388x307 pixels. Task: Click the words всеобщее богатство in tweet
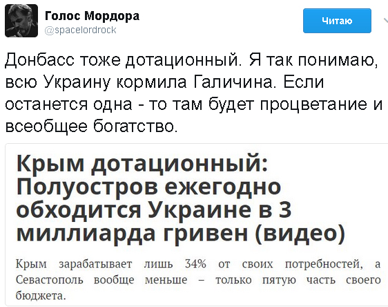91,127
